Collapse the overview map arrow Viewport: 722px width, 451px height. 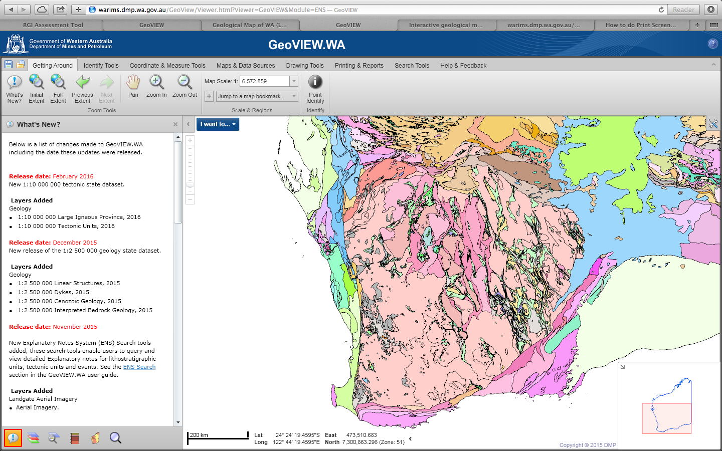click(x=623, y=367)
